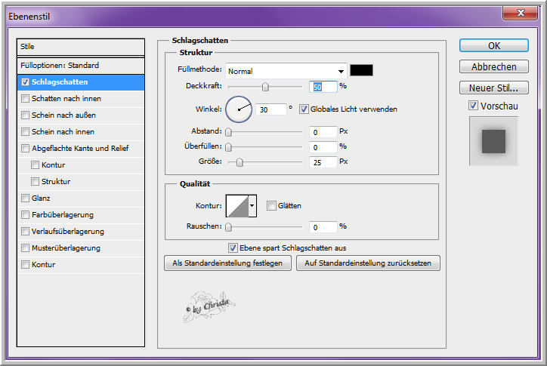This screenshot has height=366, width=547.
Task: Open the Kontur contour picker arrow
Action: pos(252,206)
